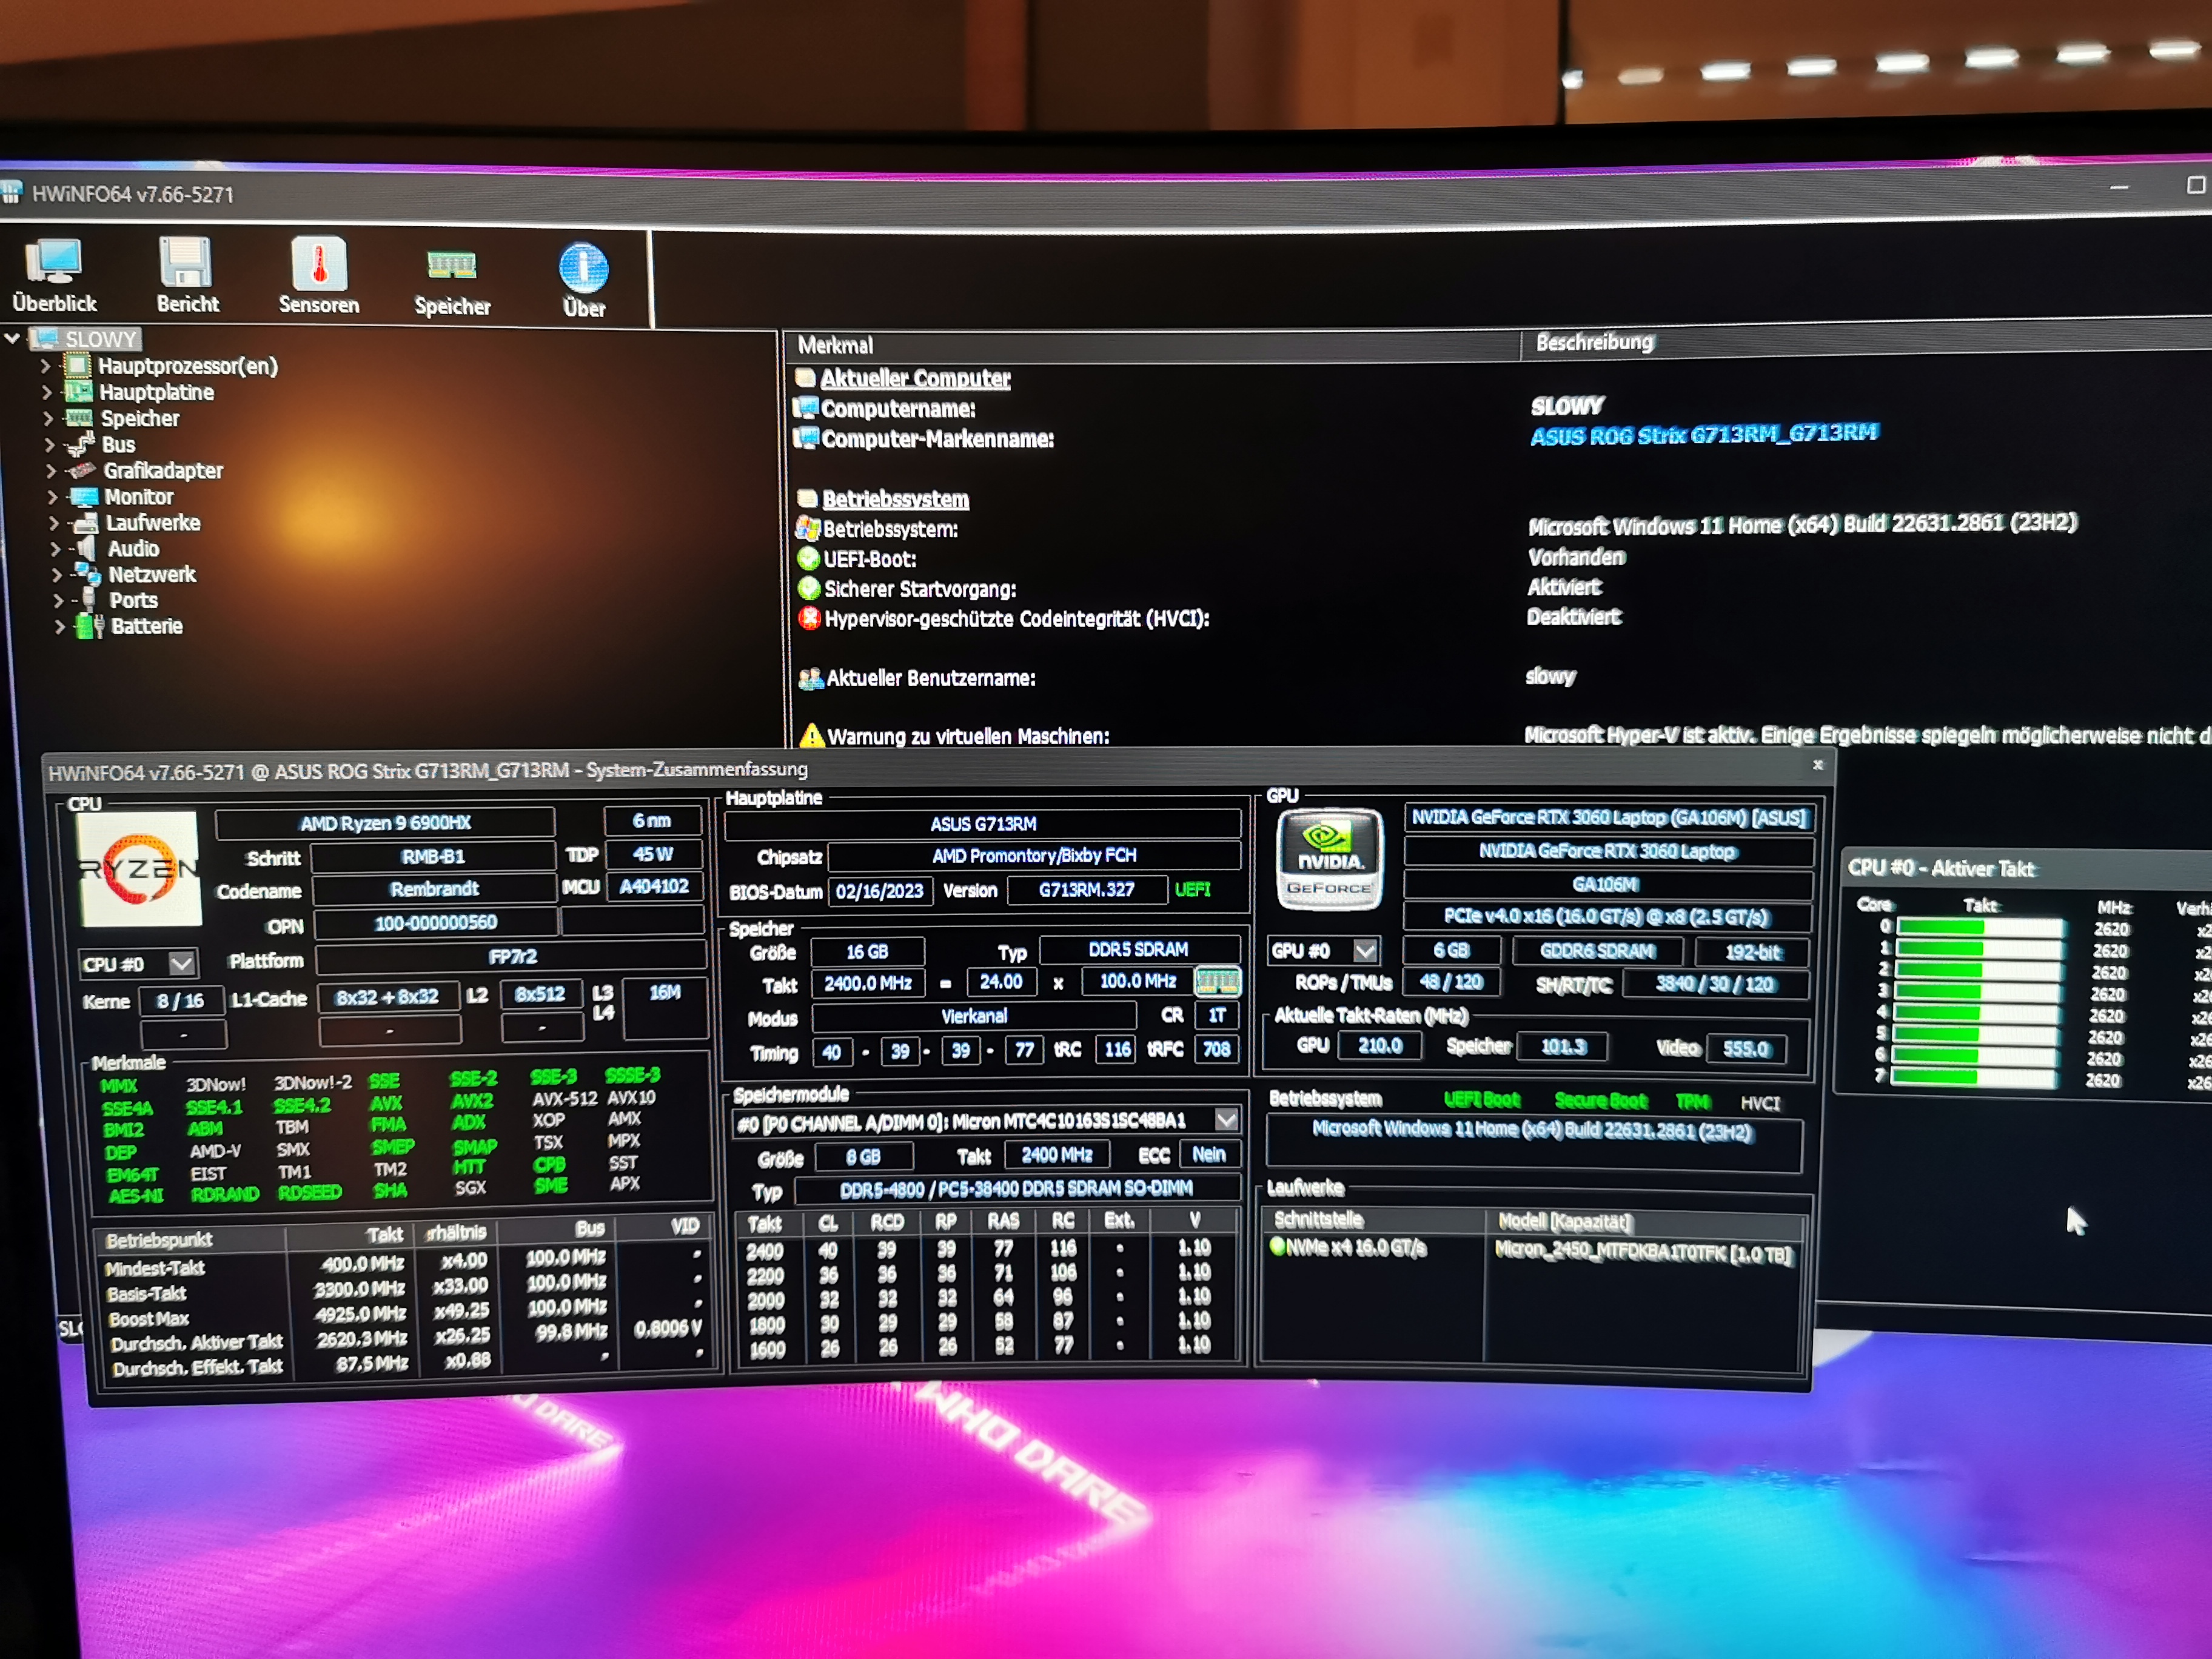This screenshot has height=1659, width=2212.
Task: Collapse the SLOWY root node
Action: (x=12, y=338)
